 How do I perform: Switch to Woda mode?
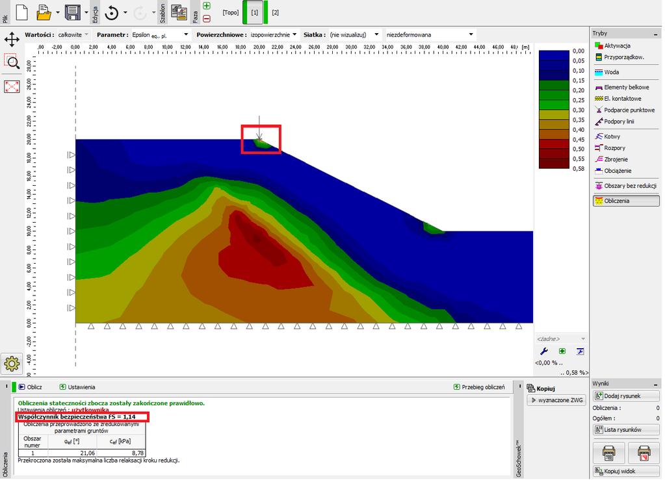point(626,72)
